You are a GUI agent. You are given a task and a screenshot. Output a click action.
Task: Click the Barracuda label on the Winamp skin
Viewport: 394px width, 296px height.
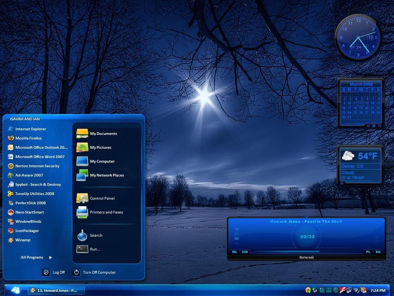(x=306, y=257)
